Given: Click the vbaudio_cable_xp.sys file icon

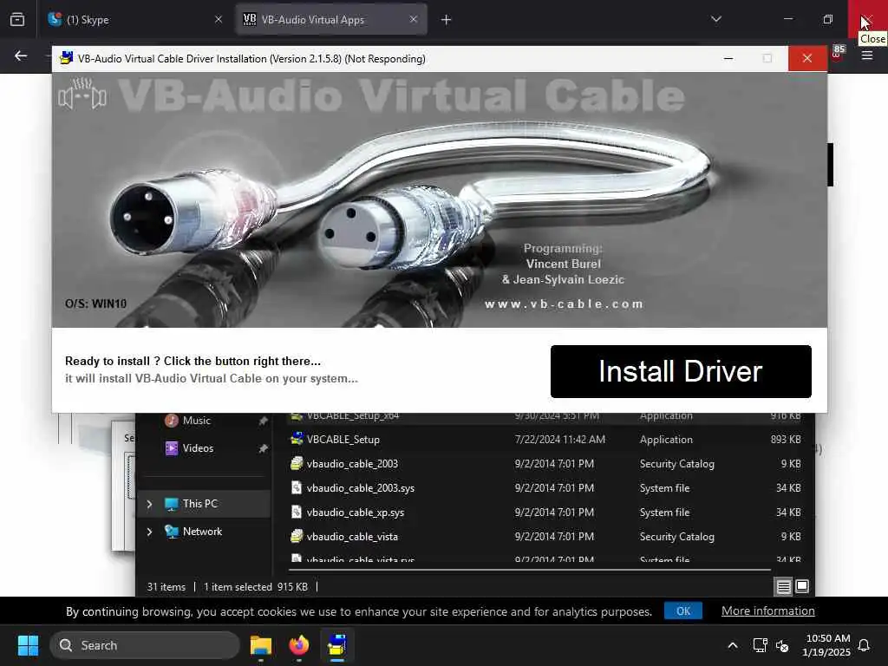Looking at the screenshot, I should click(297, 512).
